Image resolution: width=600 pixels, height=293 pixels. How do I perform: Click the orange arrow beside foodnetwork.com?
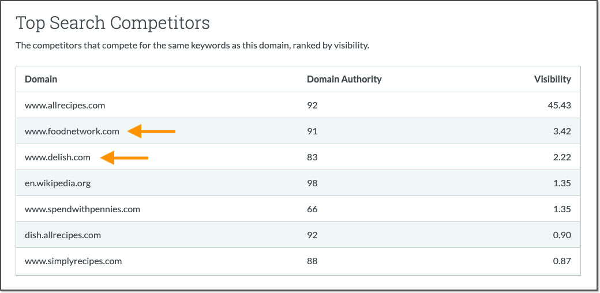tap(151, 132)
